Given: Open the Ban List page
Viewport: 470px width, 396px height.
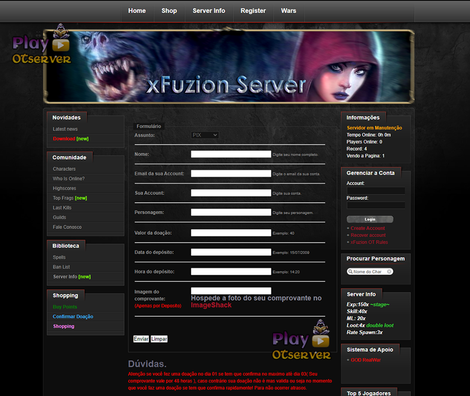Looking at the screenshot, I should (x=61, y=267).
